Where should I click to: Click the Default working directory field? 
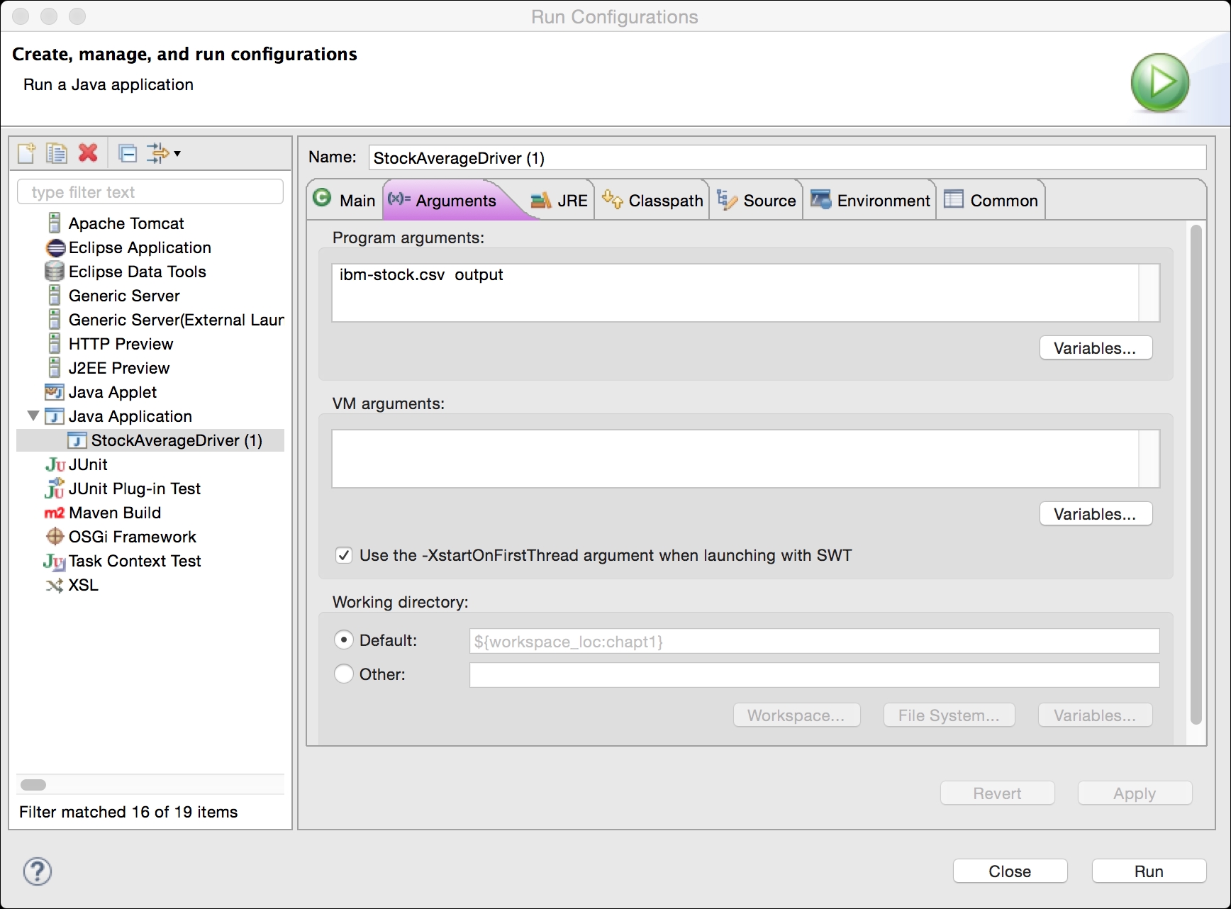814,641
